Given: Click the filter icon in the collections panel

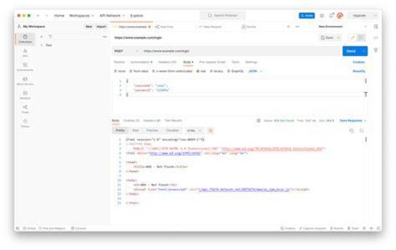Looking at the screenshot, I should 50,37.
